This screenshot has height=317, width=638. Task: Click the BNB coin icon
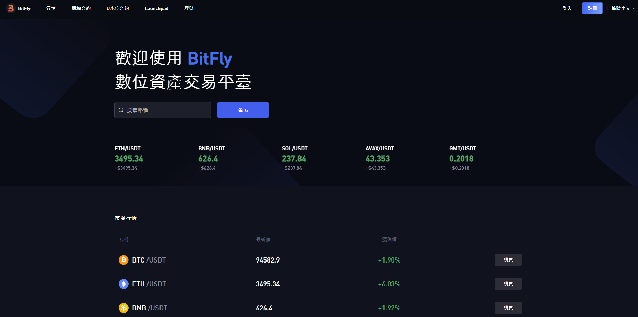pyautogui.click(x=123, y=308)
